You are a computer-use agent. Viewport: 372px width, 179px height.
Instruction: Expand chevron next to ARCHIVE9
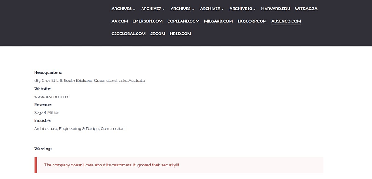point(222,9)
